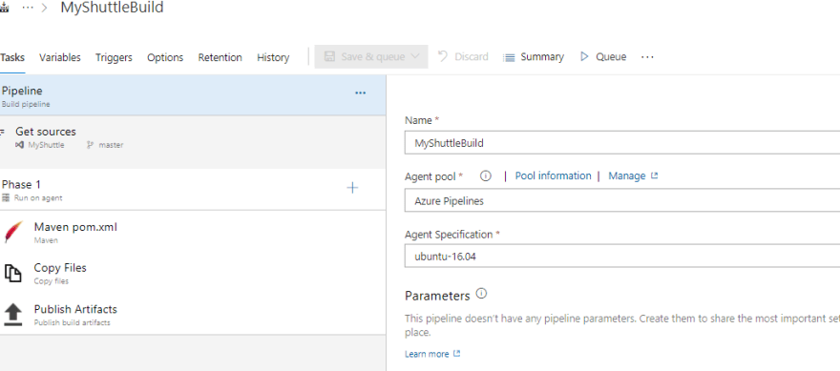
Task: Open the Retention tab
Action: pyautogui.click(x=220, y=57)
